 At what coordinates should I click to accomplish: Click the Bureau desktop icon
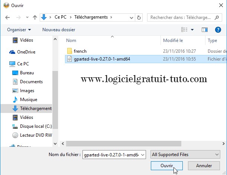click(15, 73)
